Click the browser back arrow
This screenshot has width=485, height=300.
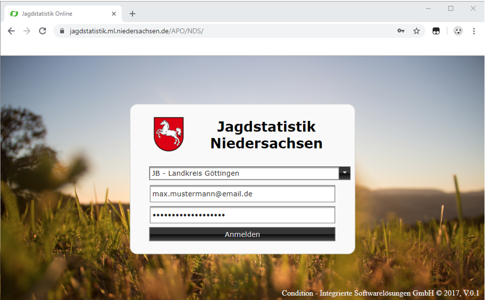pyautogui.click(x=11, y=31)
